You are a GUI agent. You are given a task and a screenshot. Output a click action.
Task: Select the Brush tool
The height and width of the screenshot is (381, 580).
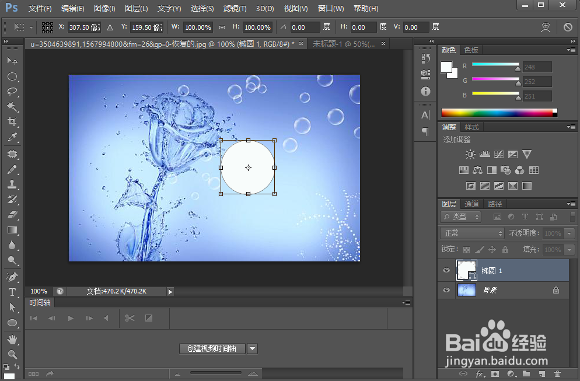(12, 169)
